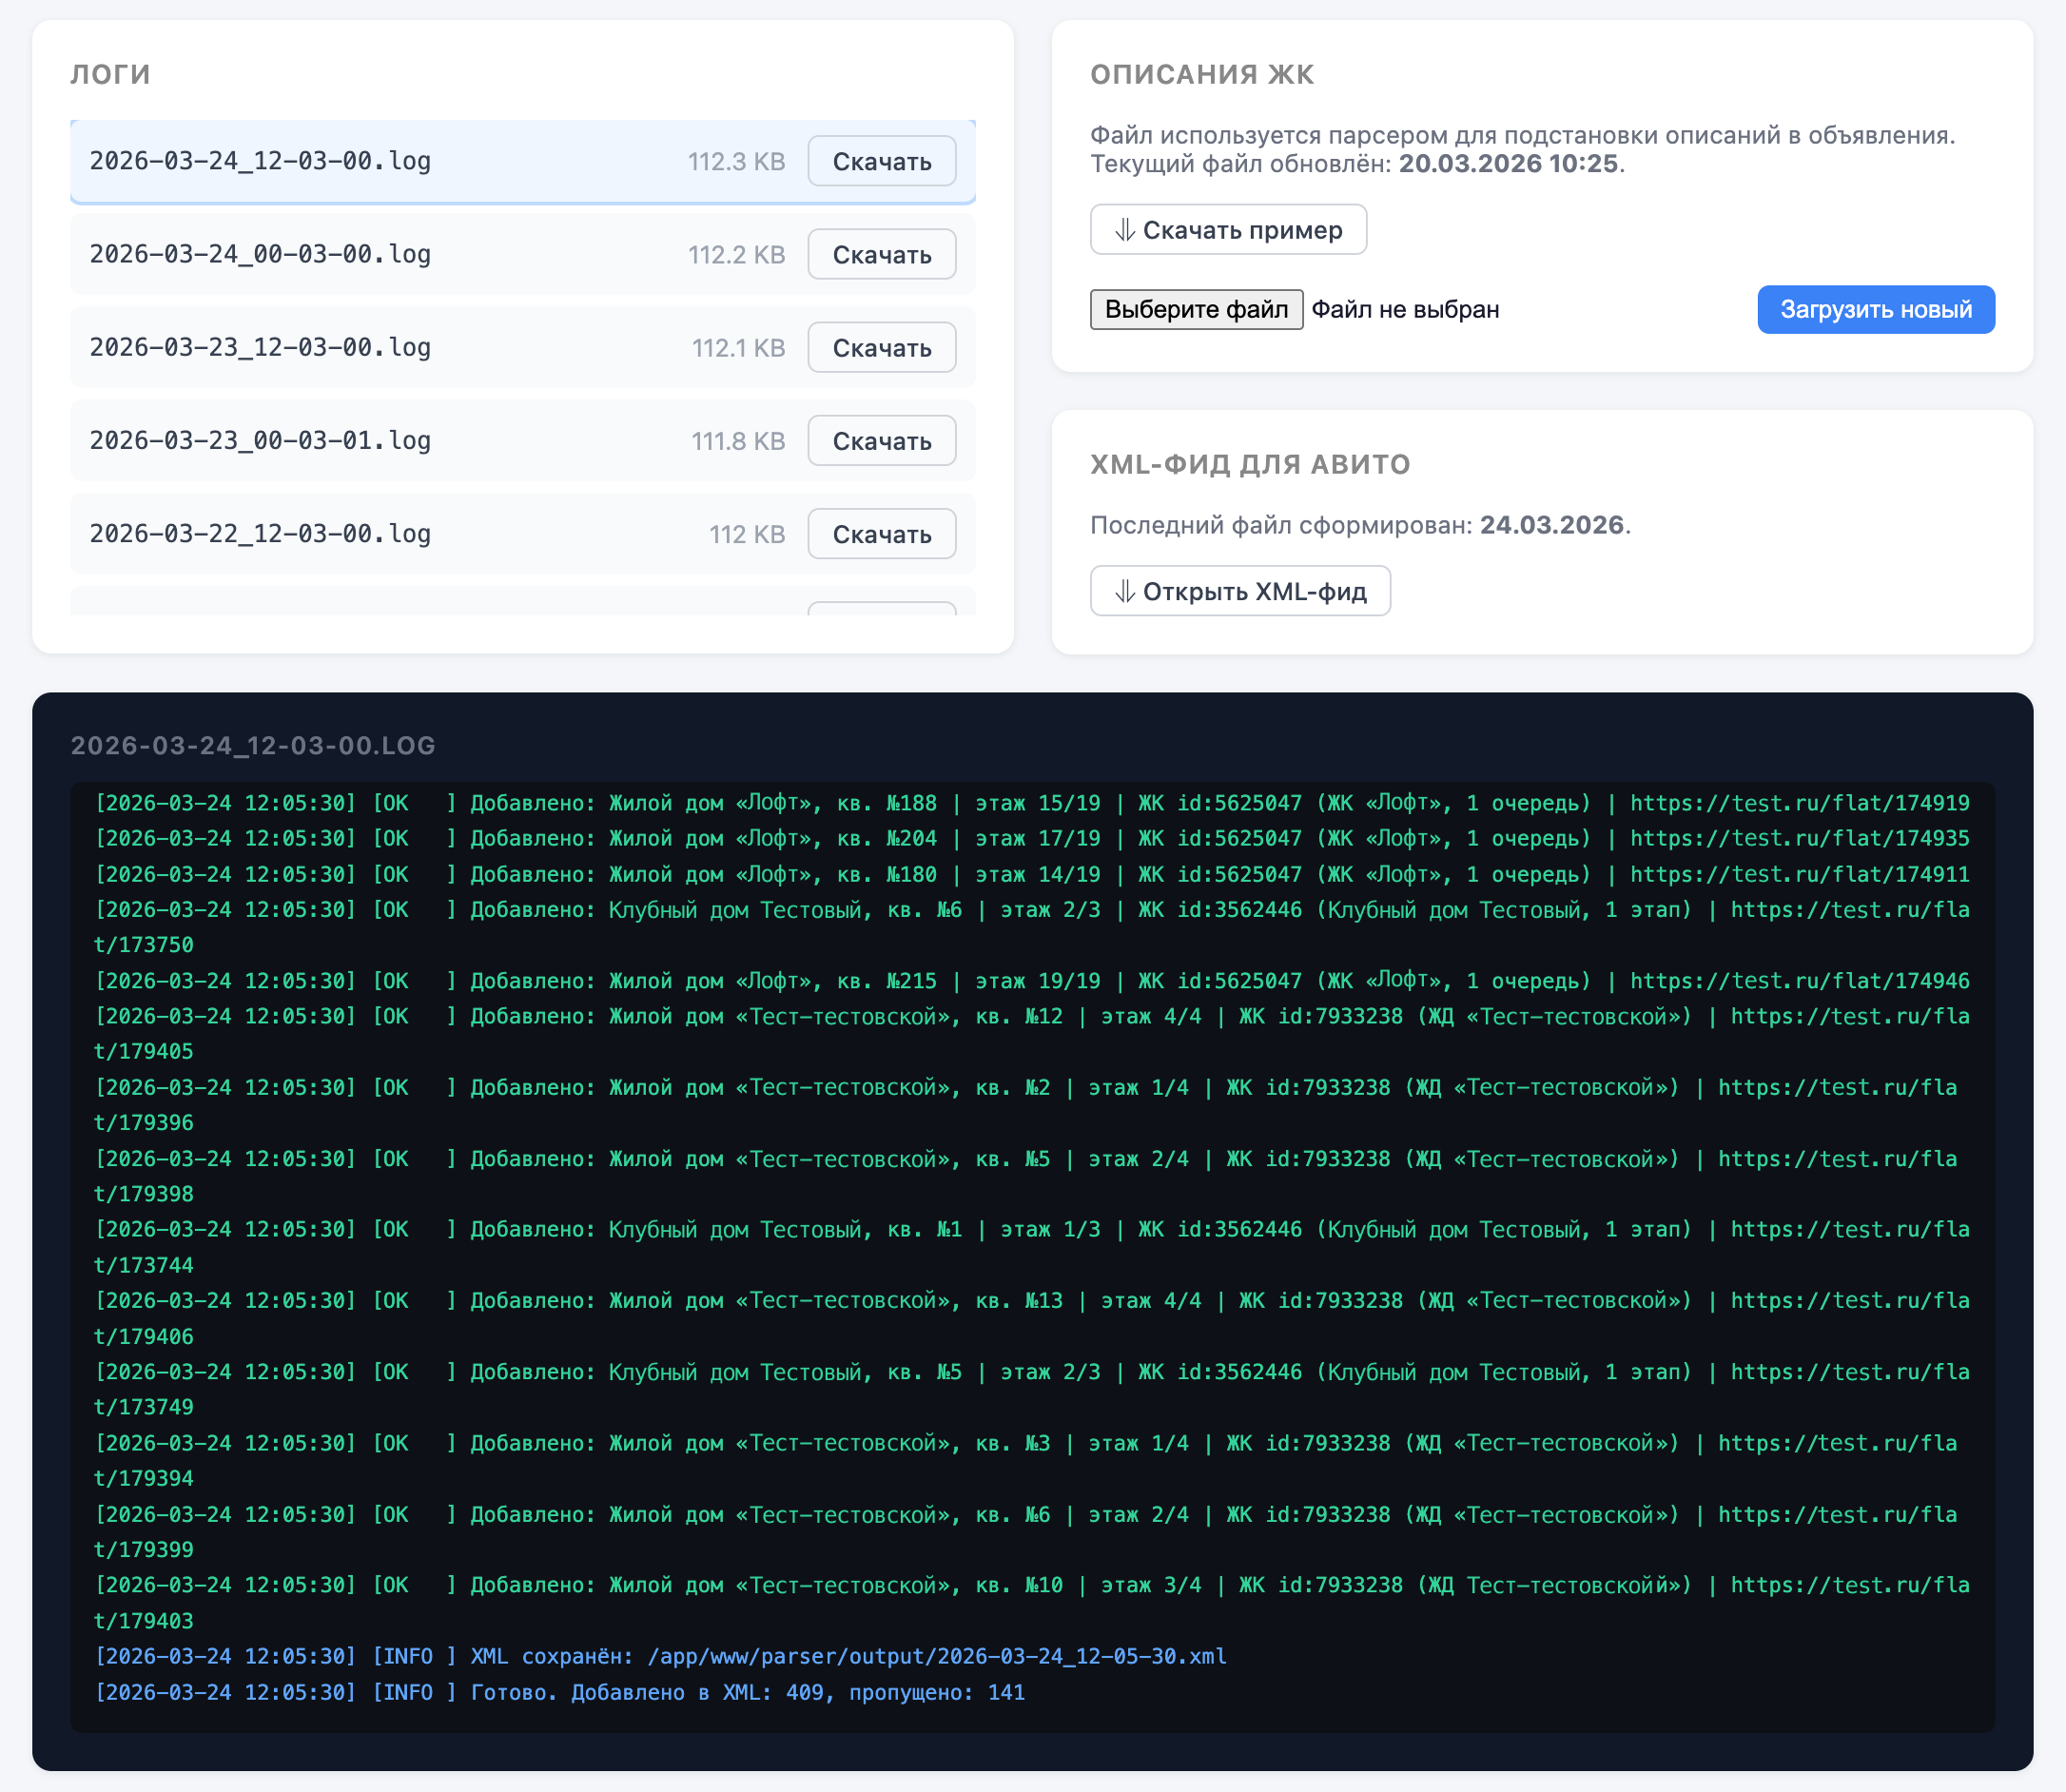The width and height of the screenshot is (2066, 1792).
Task: Download log 2026-03-23_00-03-01.log
Action: (x=881, y=440)
